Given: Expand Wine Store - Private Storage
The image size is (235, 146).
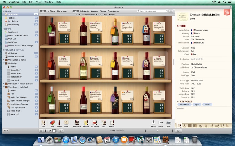Looking at the screenshot, I should point(4,84).
